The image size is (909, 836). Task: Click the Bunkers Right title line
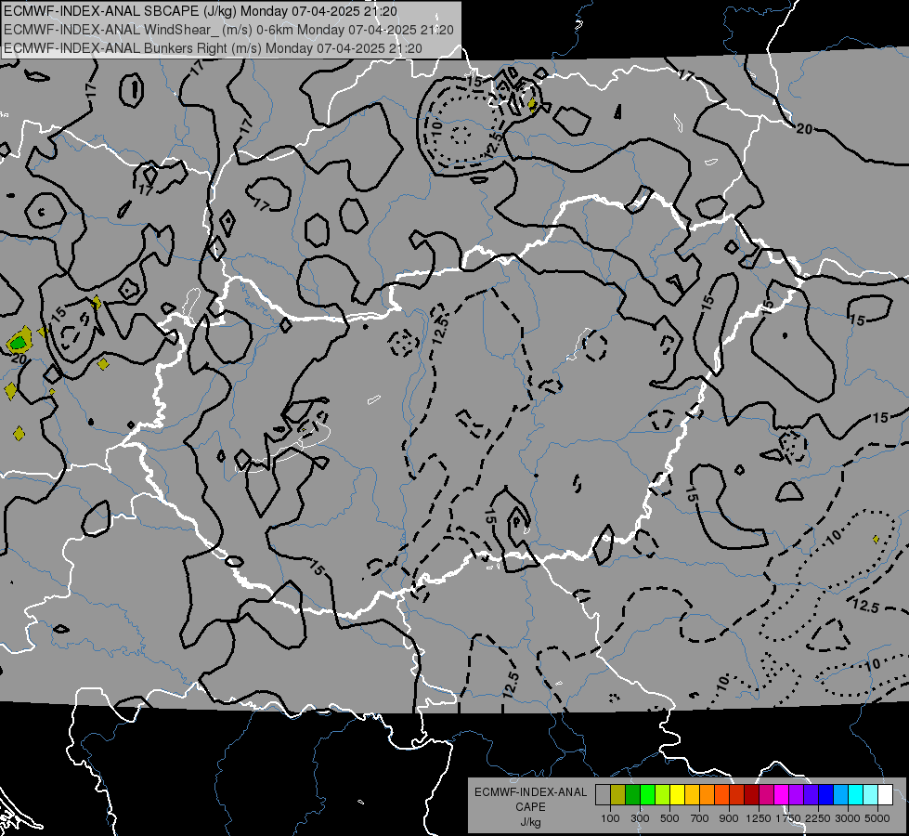213,48
